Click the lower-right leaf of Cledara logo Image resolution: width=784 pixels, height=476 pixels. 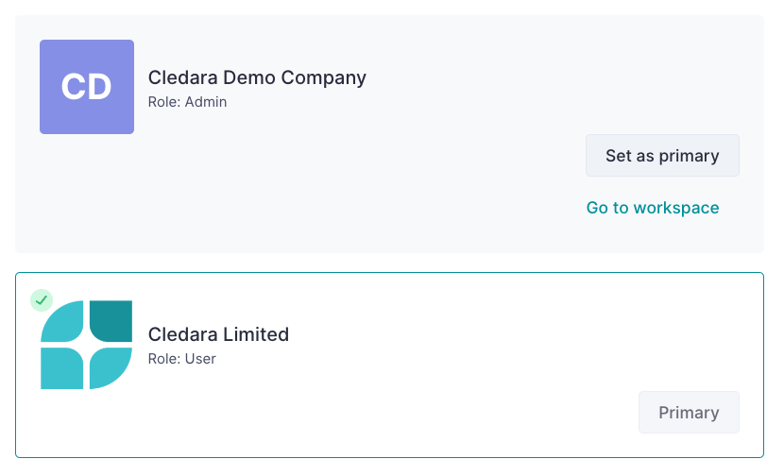tap(111, 368)
